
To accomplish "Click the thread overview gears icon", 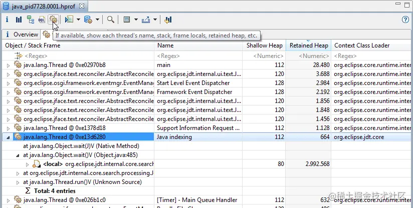I will tap(53, 19).
